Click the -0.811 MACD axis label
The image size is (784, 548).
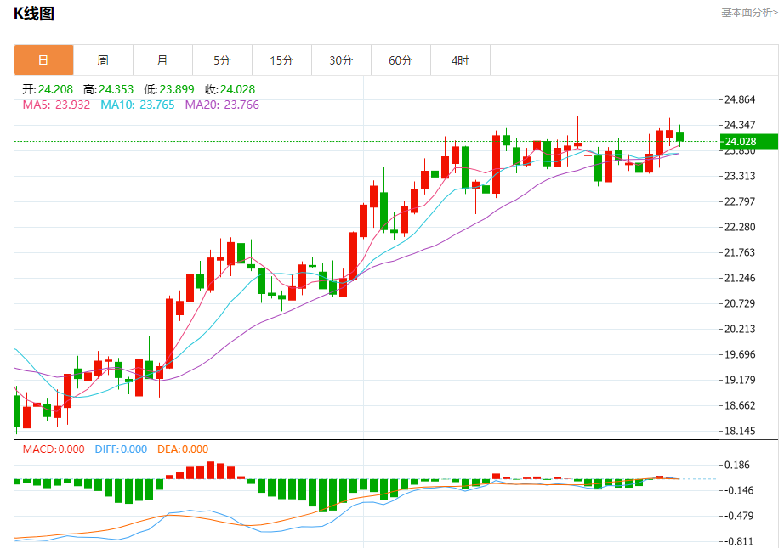coord(737,541)
